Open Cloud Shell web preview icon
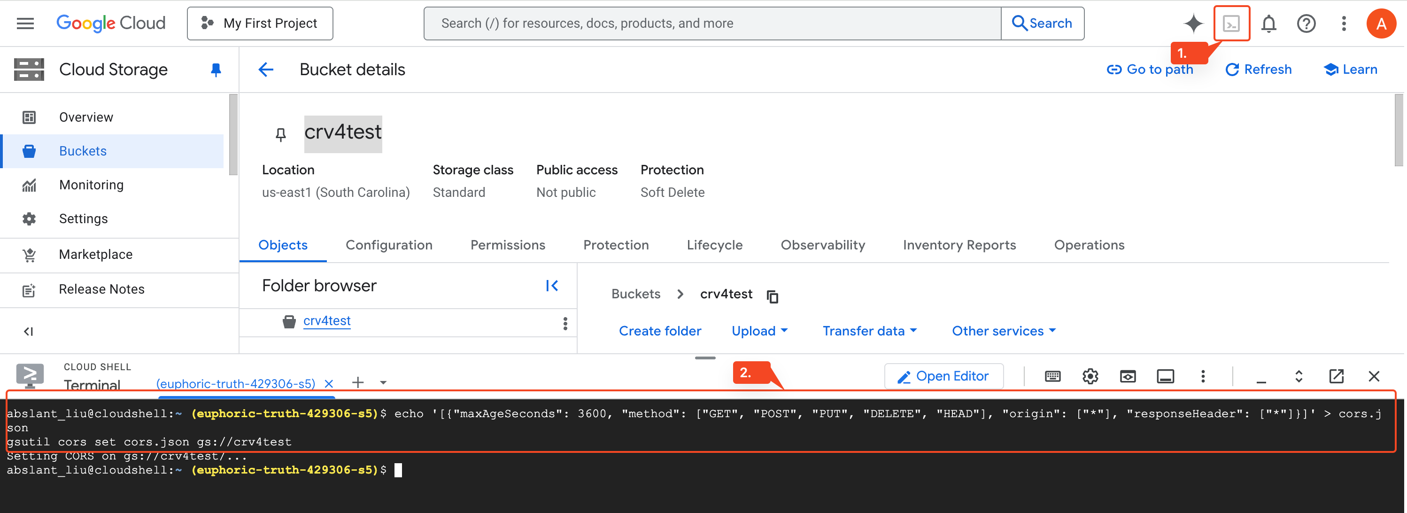This screenshot has height=513, width=1407. coord(1128,376)
